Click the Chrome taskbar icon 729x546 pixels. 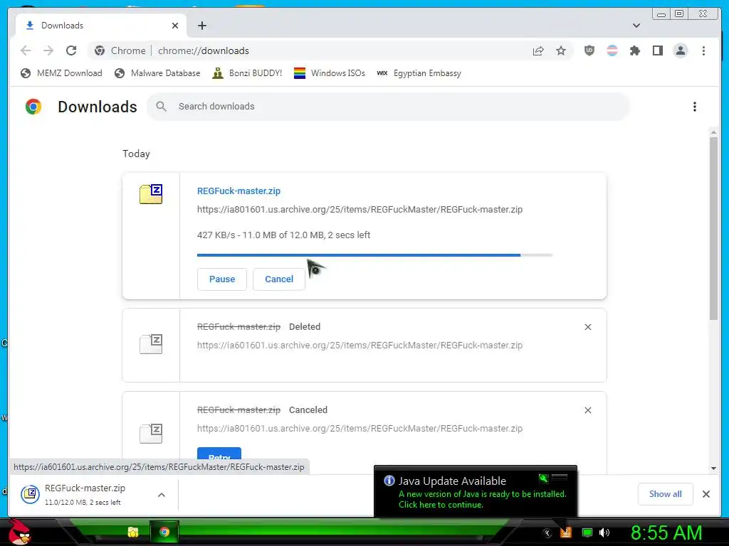point(164,532)
